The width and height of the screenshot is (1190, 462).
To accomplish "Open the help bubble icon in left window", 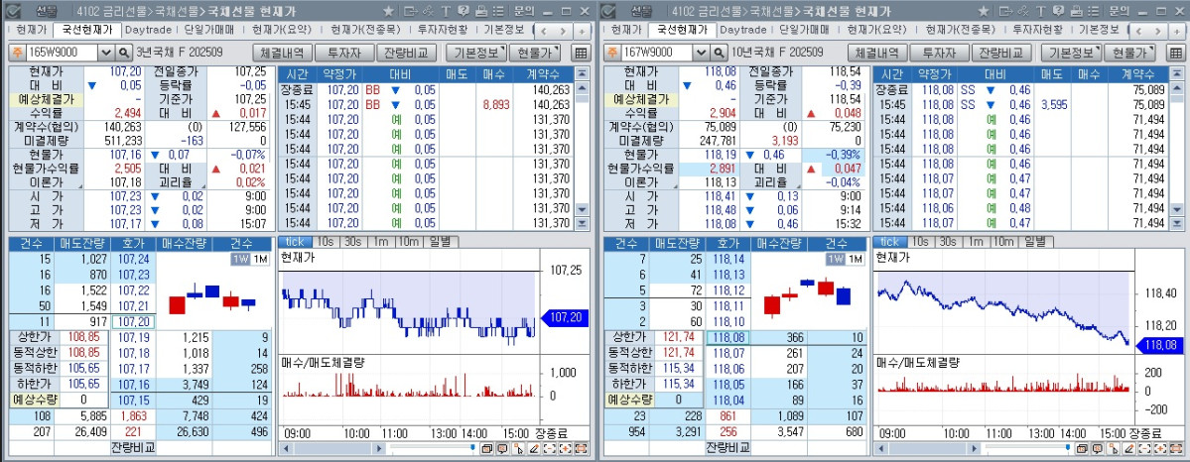I will click(x=463, y=11).
